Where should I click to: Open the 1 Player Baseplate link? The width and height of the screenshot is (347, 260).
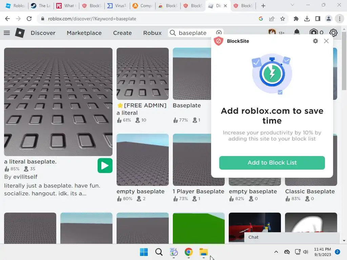point(199,191)
